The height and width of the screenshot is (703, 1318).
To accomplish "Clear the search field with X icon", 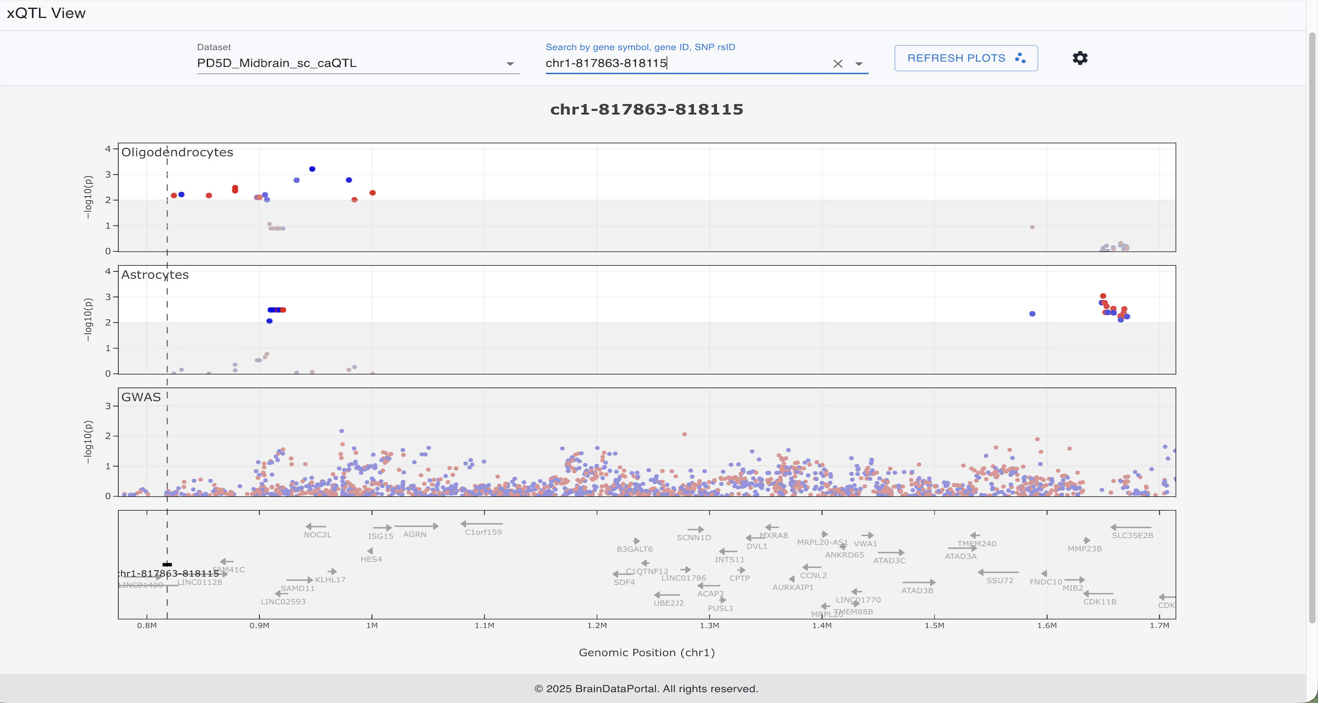I will (x=837, y=63).
